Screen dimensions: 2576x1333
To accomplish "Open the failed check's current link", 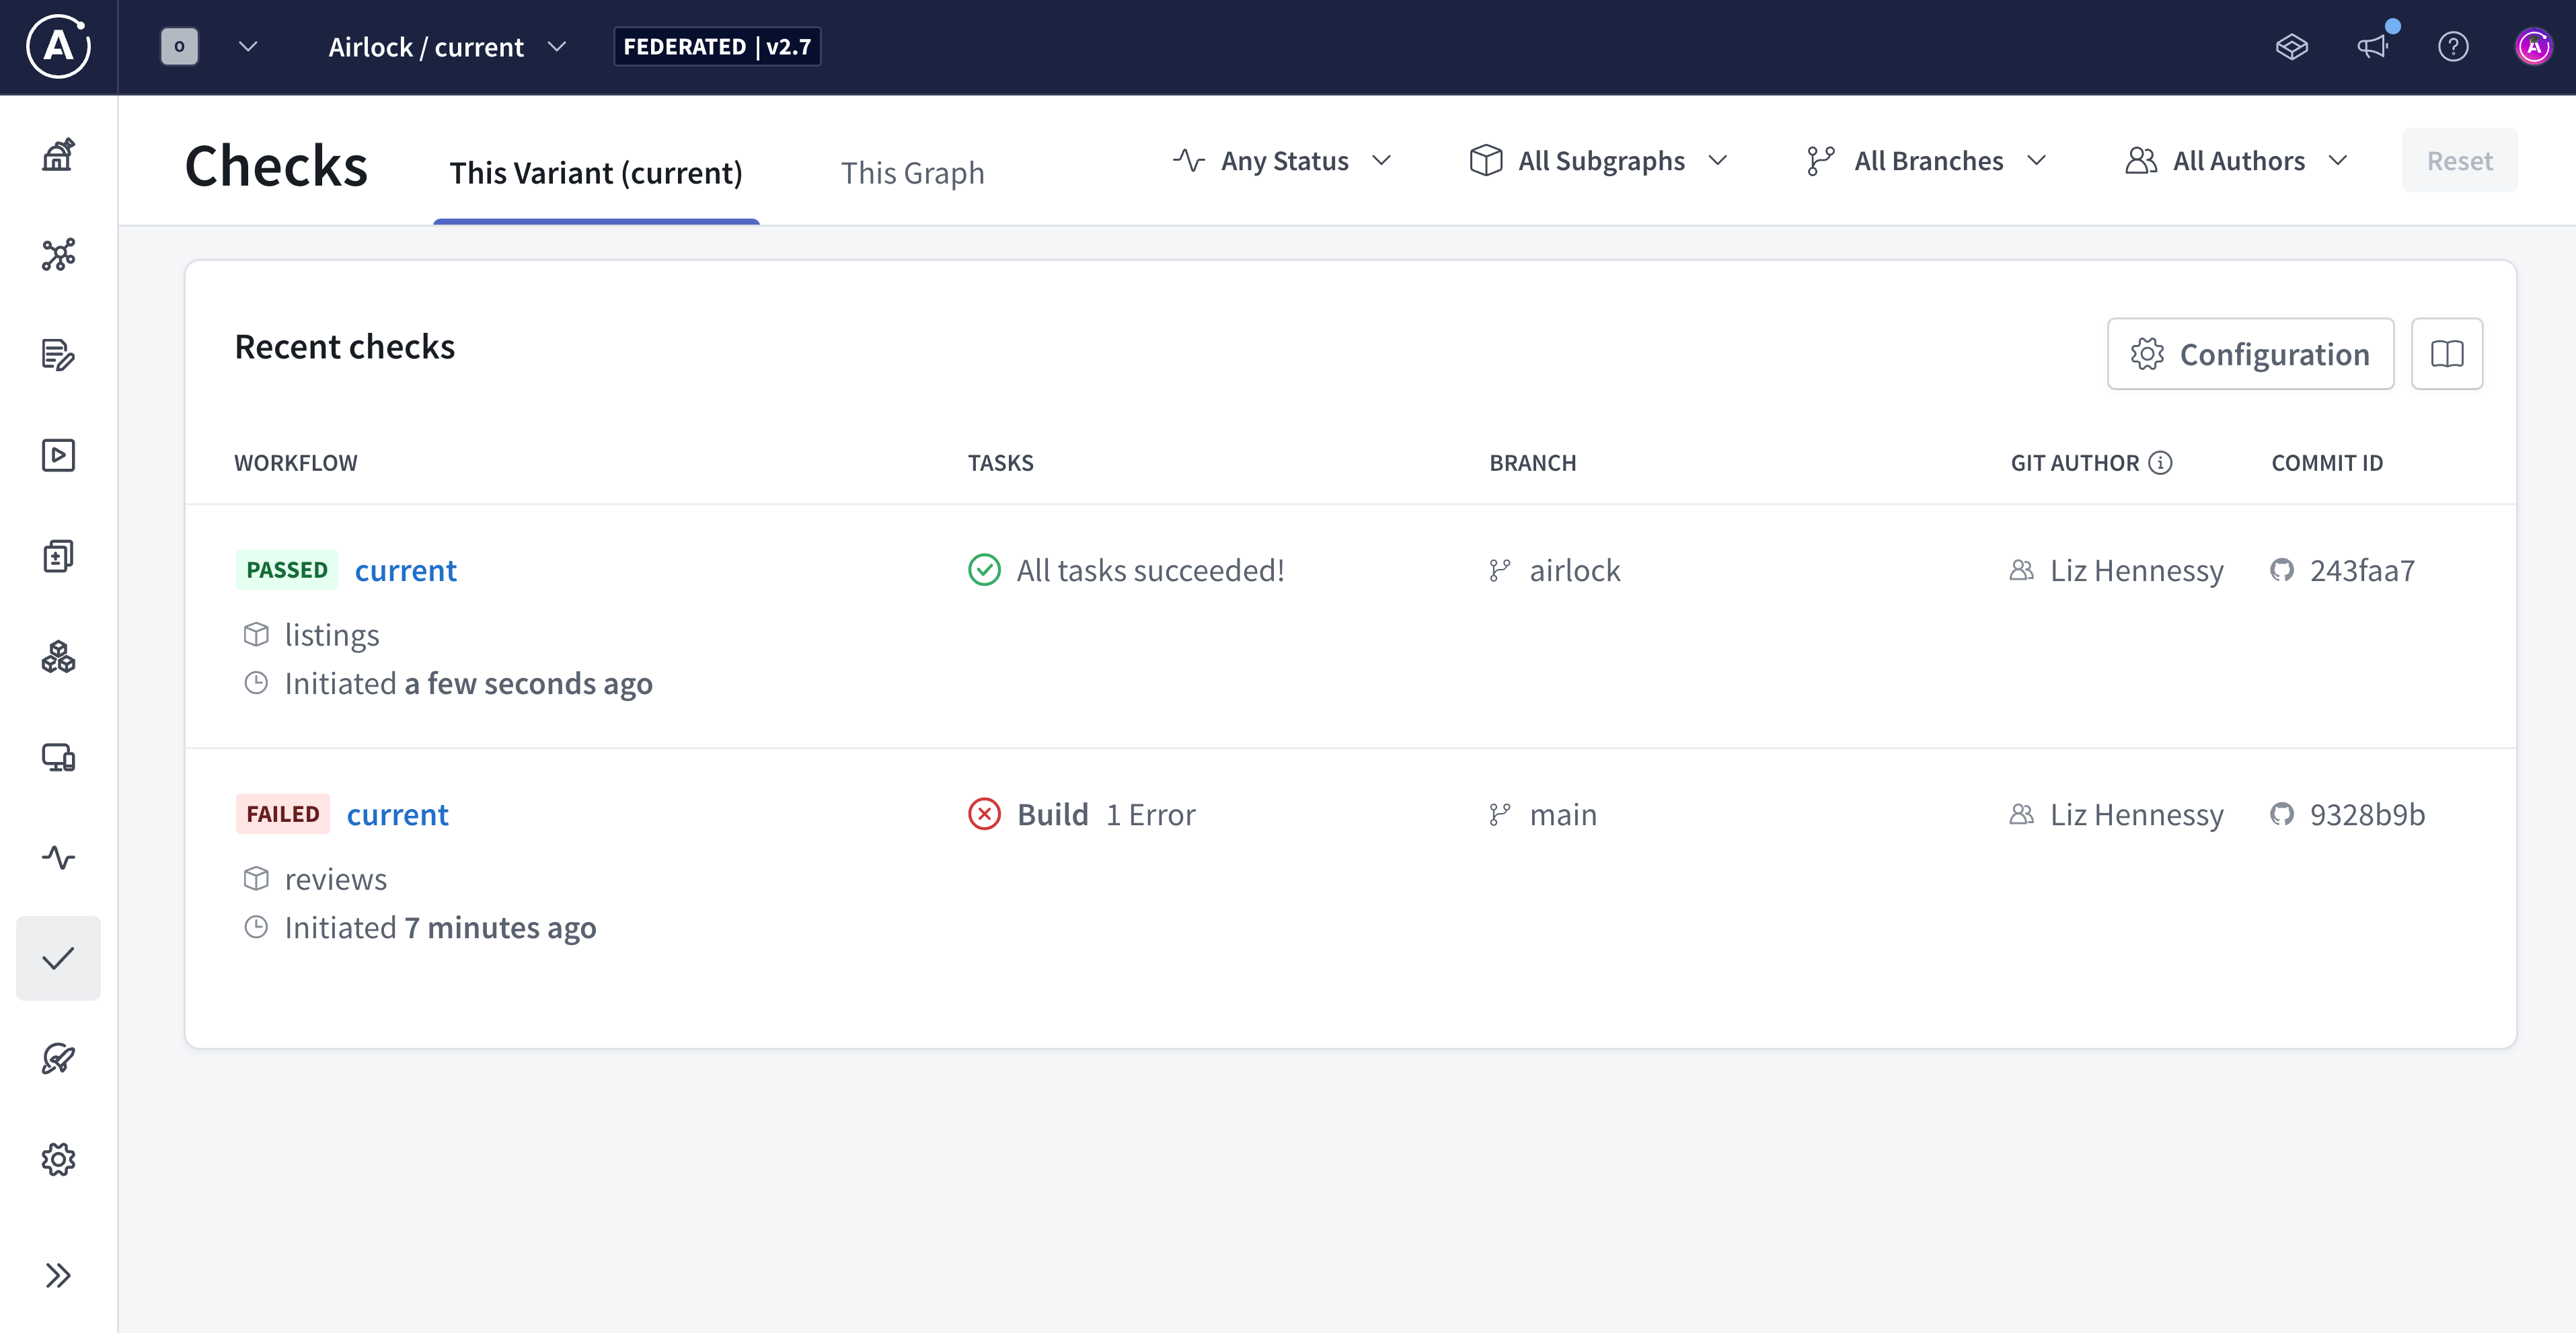I will (398, 814).
